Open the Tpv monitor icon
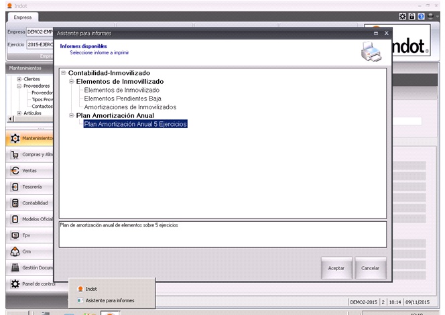The image size is (445, 315). click(15, 235)
